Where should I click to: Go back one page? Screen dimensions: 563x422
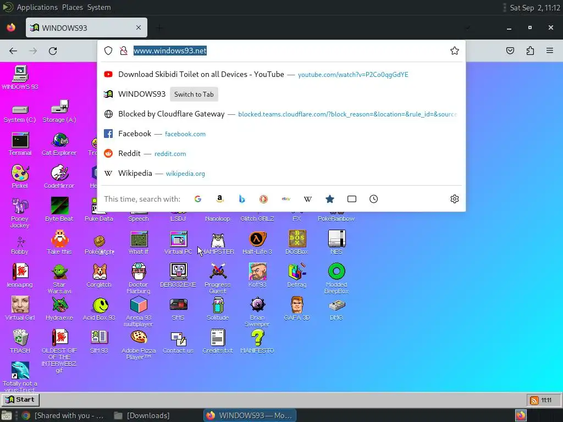13,51
